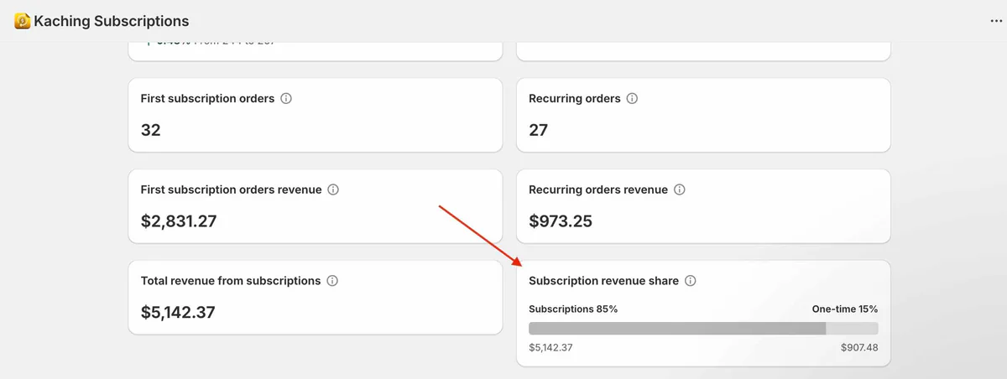Click the First subscription orders revenue label

point(231,189)
